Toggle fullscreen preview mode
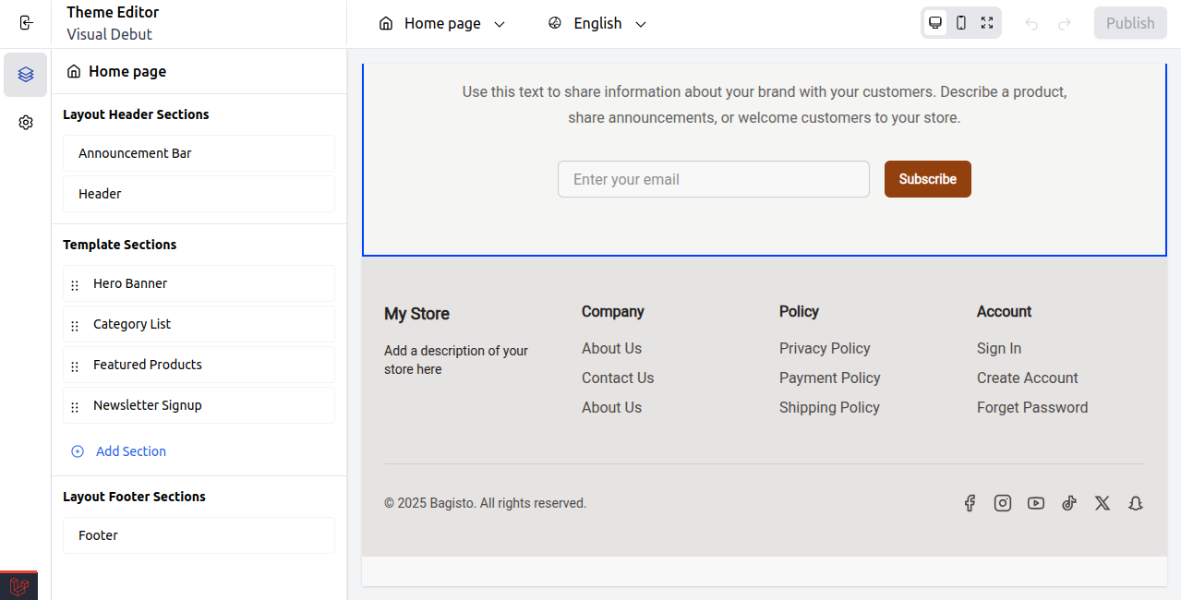Viewport: 1181px width, 600px height. click(x=987, y=23)
